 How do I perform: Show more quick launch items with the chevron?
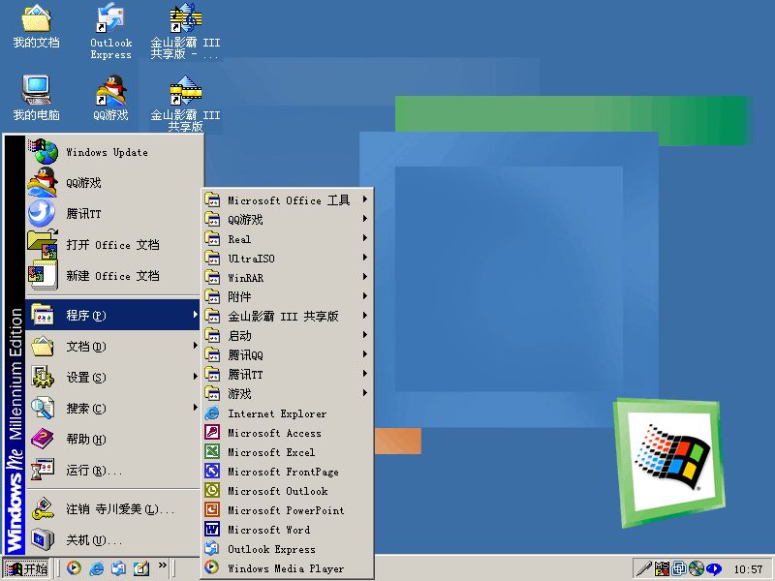coord(162,566)
